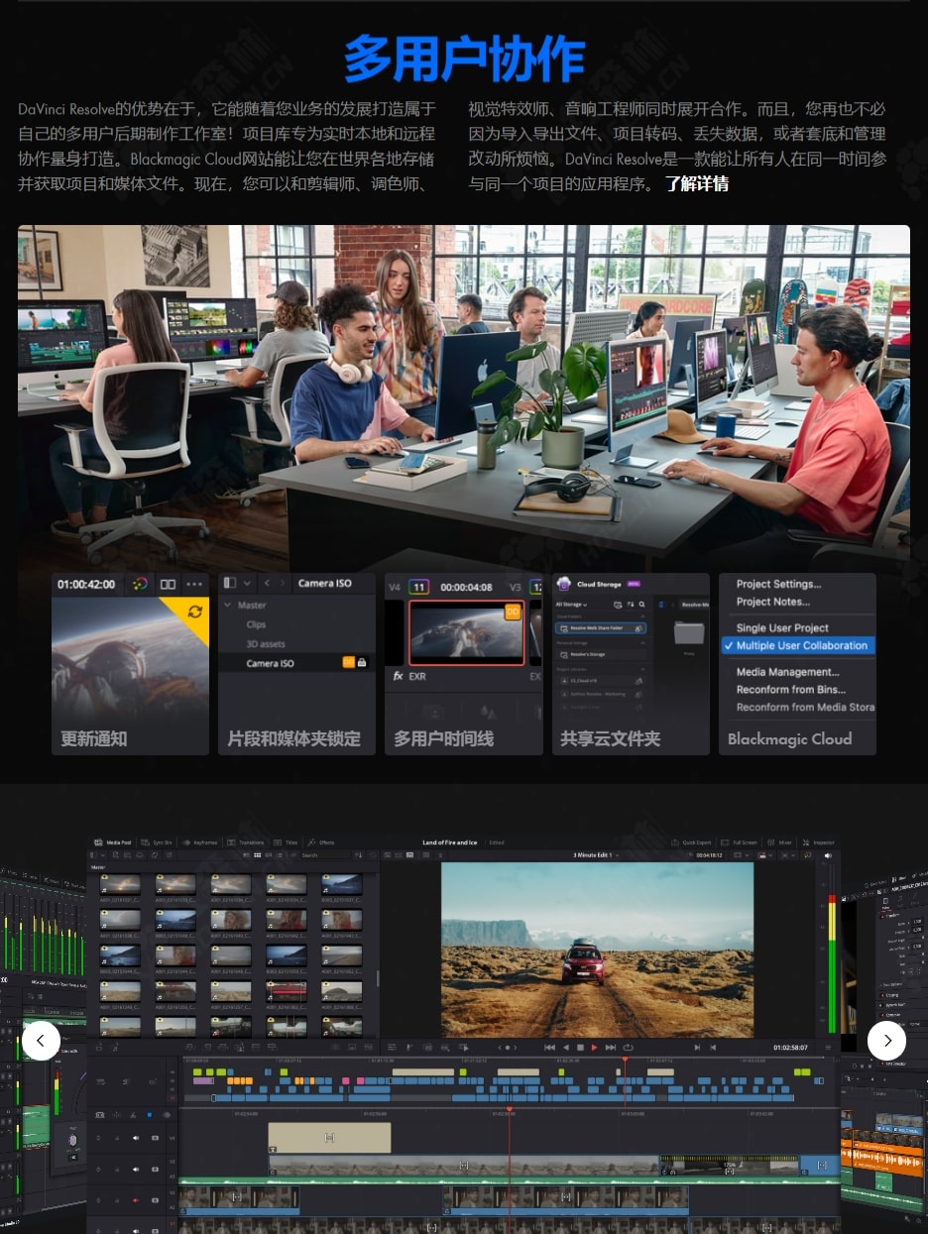The width and height of the screenshot is (928, 1234).
Task: Open the Transitions panel
Action: 246,842
